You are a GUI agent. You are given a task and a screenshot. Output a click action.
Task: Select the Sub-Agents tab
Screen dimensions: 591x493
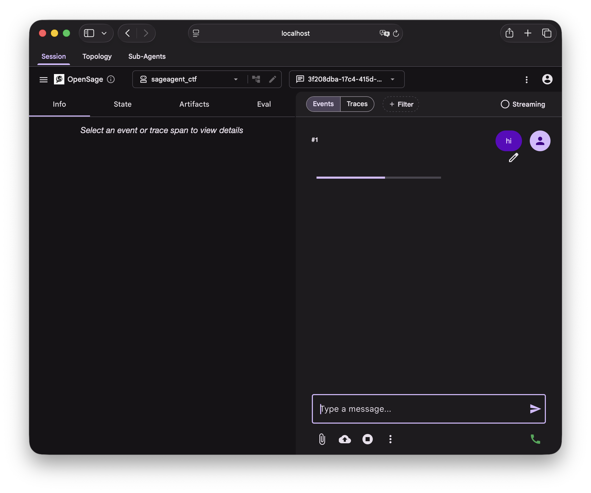(x=147, y=56)
